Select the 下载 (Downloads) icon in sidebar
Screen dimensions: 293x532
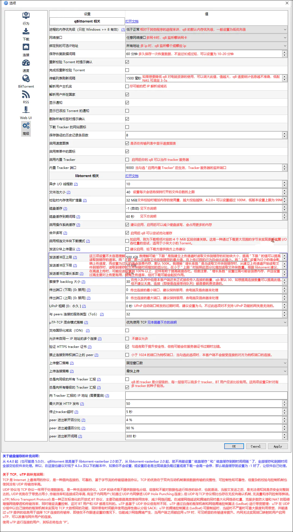click(26, 31)
